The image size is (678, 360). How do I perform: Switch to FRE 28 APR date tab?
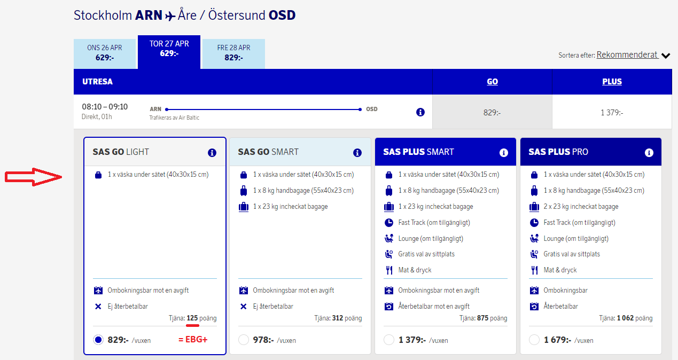233,53
